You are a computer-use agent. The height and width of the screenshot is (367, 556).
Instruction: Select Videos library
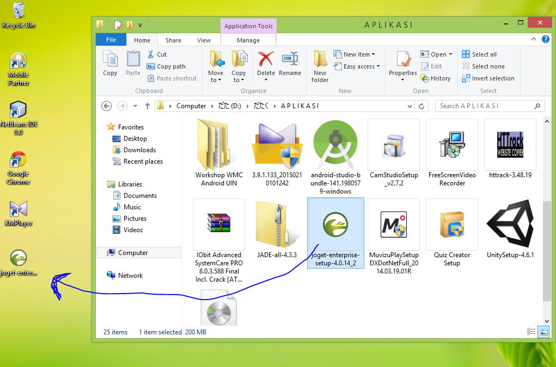(127, 229)
